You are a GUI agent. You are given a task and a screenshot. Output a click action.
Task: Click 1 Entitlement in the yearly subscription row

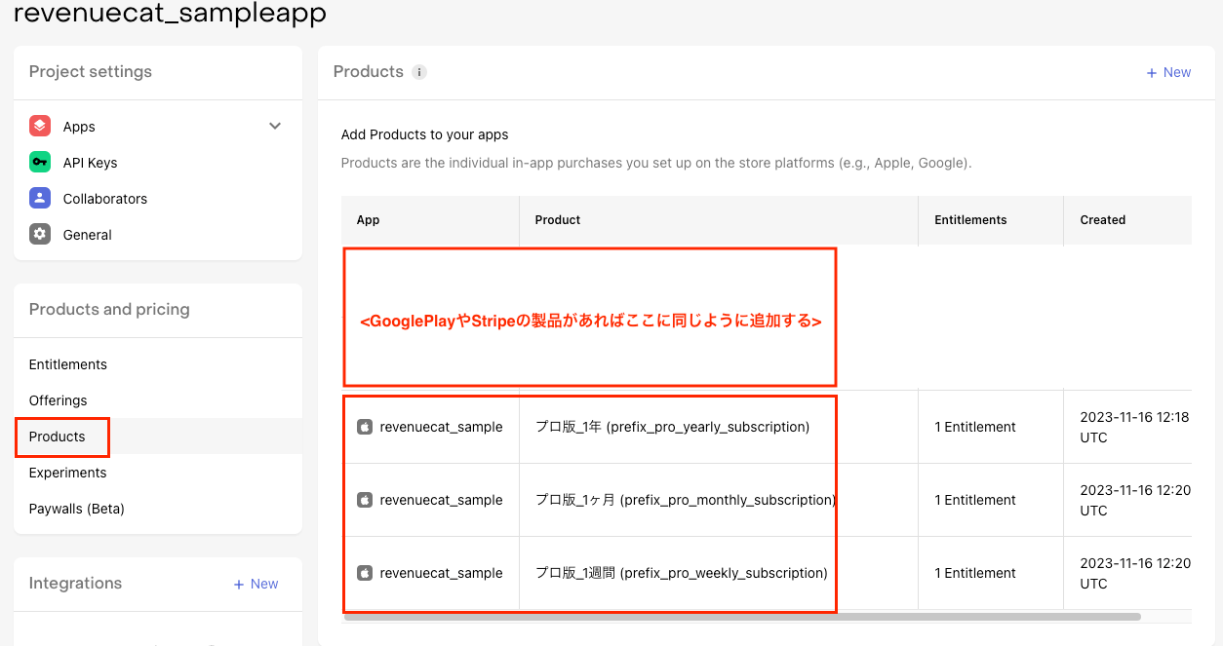[x=975, y=427]
